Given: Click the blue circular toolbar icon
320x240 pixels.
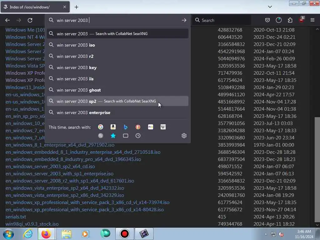Looking at the screenshot, I should [x=278, y=20].
